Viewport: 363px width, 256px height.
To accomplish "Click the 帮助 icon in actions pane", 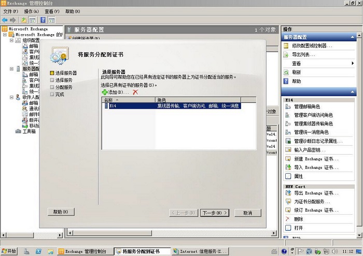I will (286, 81).
